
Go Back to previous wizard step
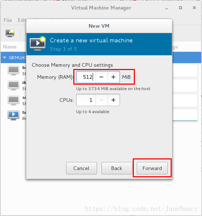(x=117, y=168)
